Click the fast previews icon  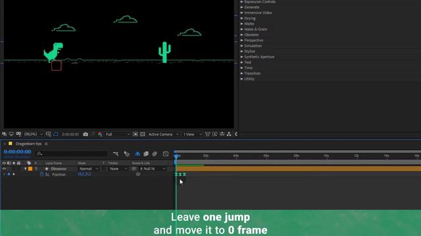(215, 134)
